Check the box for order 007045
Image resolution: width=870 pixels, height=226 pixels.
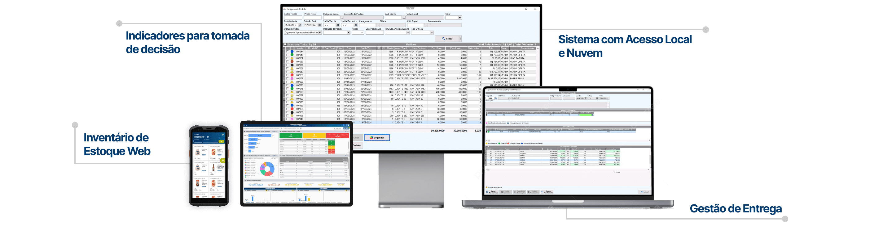(288, 55)
